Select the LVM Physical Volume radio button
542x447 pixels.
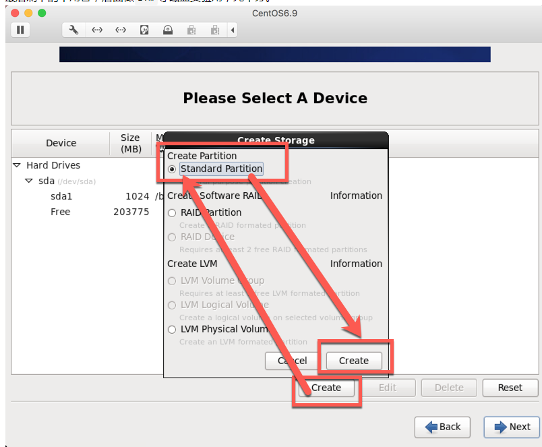173,330
